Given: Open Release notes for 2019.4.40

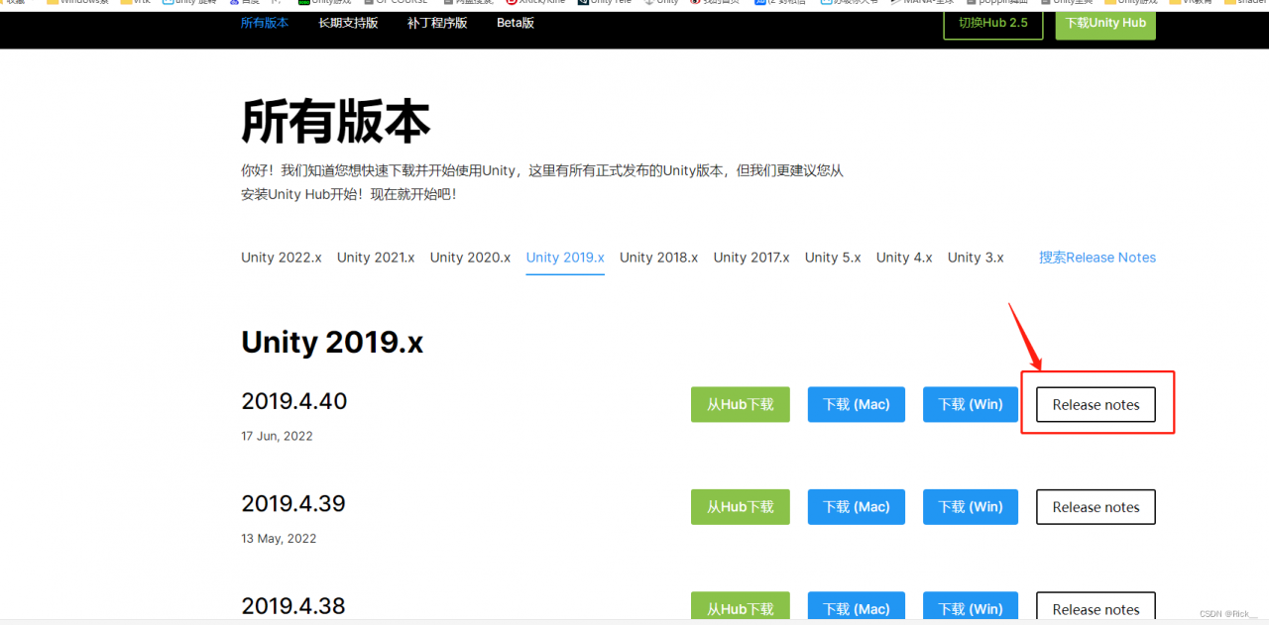Looking at the screenshot, I should click(1096, 404).
